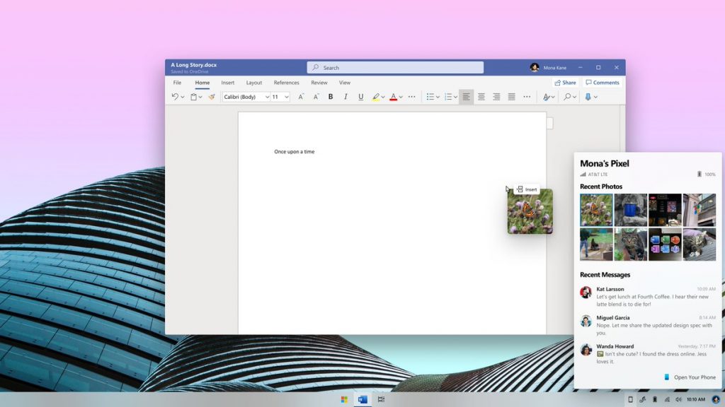Viewport: 725px width, 407px height.
Task: Expand the bullet styles dropdown arrow
Action: [x=438, y=97]
